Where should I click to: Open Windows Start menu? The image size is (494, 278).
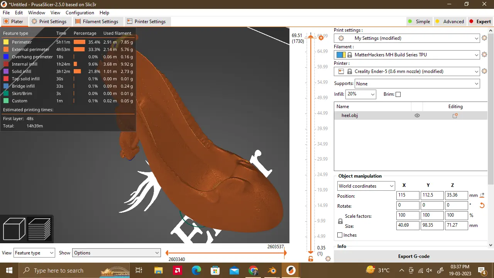point(9,270)
